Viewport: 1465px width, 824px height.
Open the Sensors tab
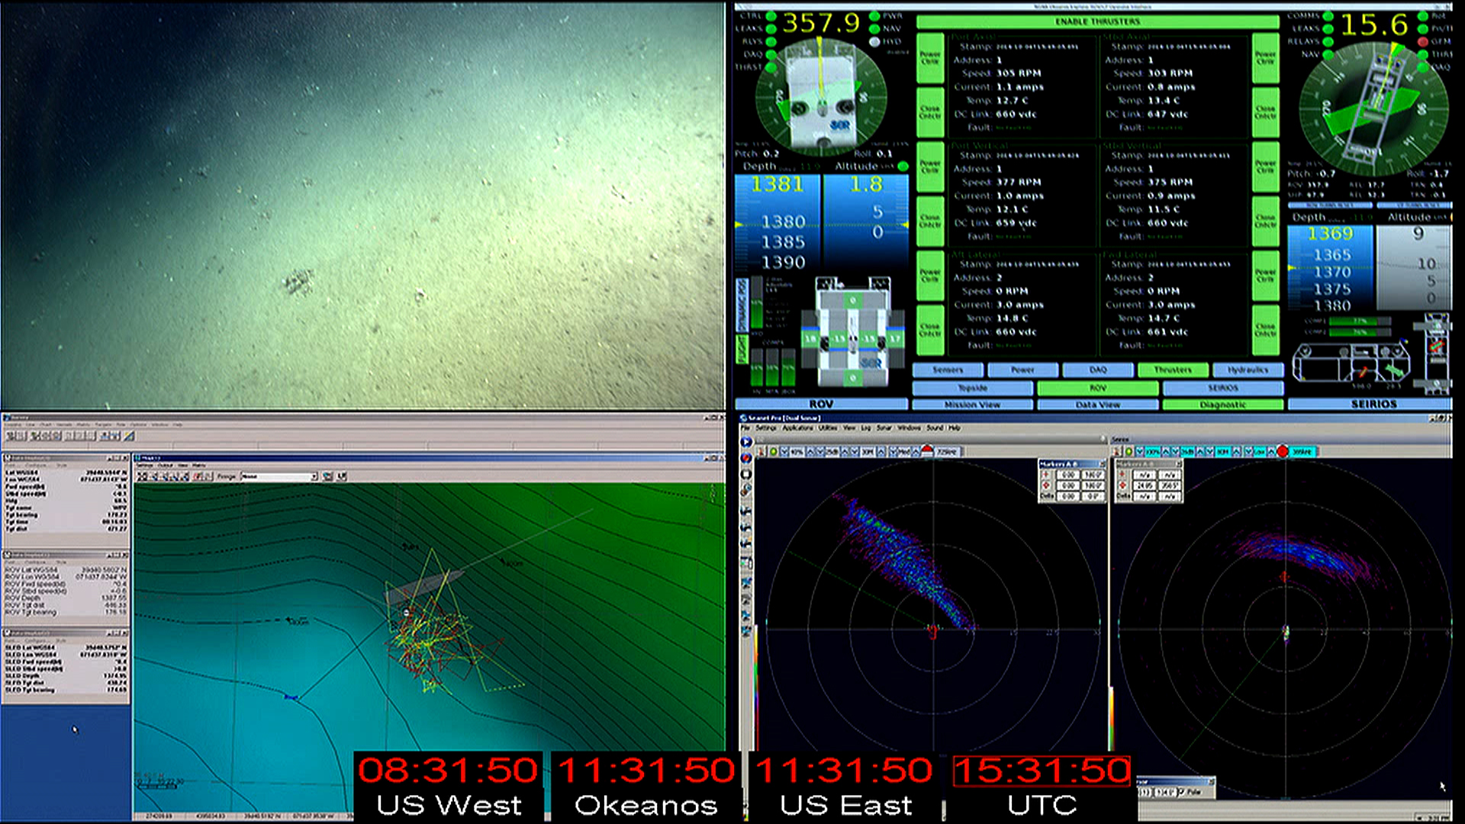[948, 370]
